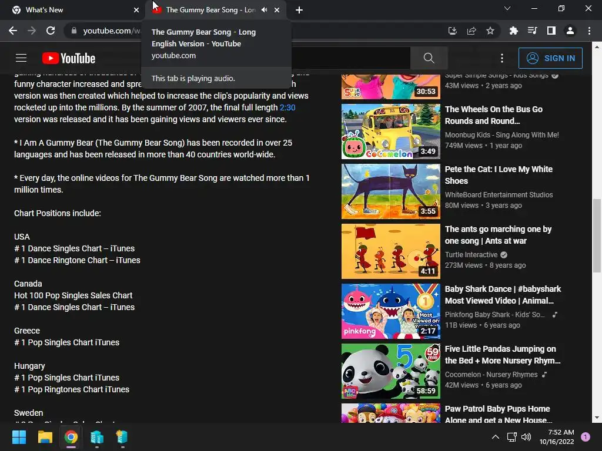Screen dimensions: 602x451
Task: Toggle the Chrome side panel icon
Action: [551, 31]
